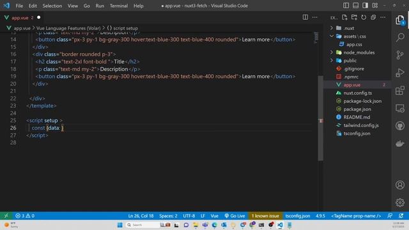Open the Selection menu
This screenshot has width=409, height=230.
tap(52, 6)
